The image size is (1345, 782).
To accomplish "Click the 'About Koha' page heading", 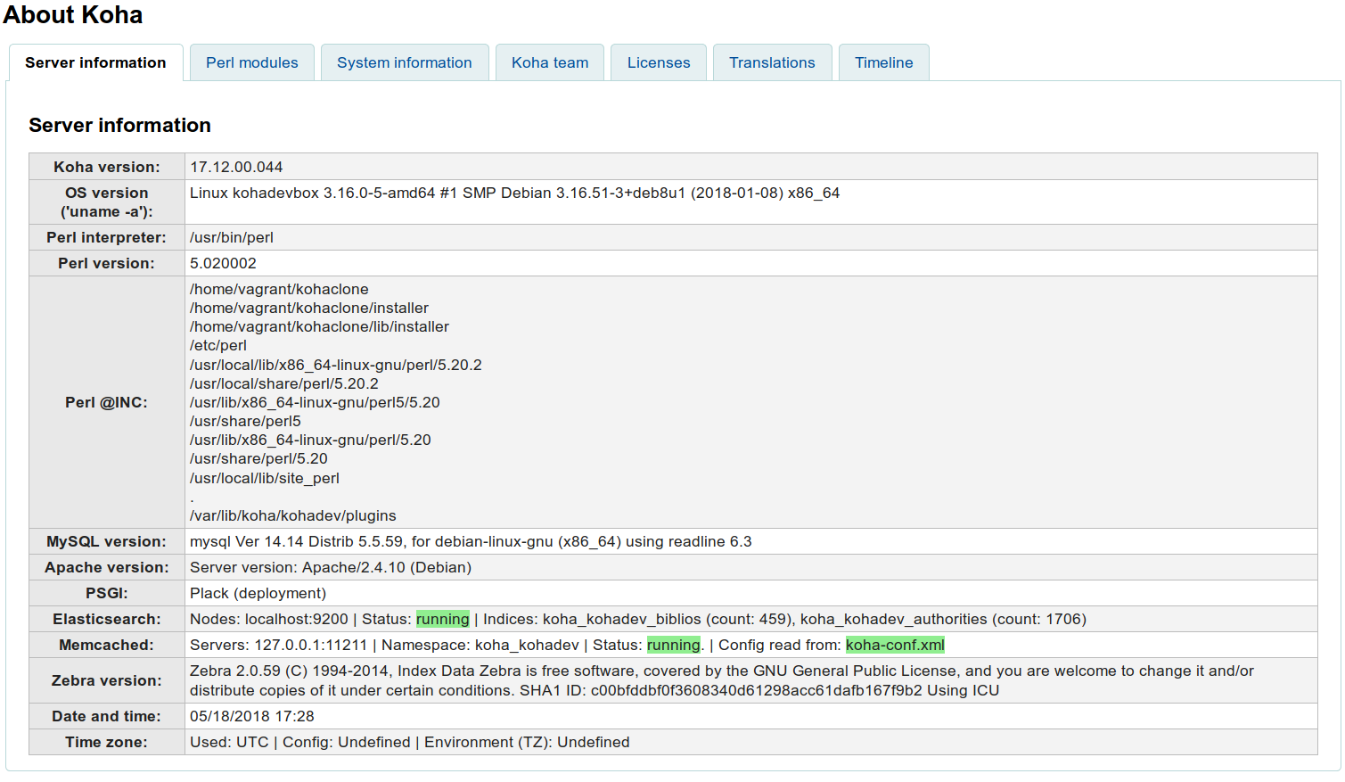I will pyautogui.click(x=73, y=15).
